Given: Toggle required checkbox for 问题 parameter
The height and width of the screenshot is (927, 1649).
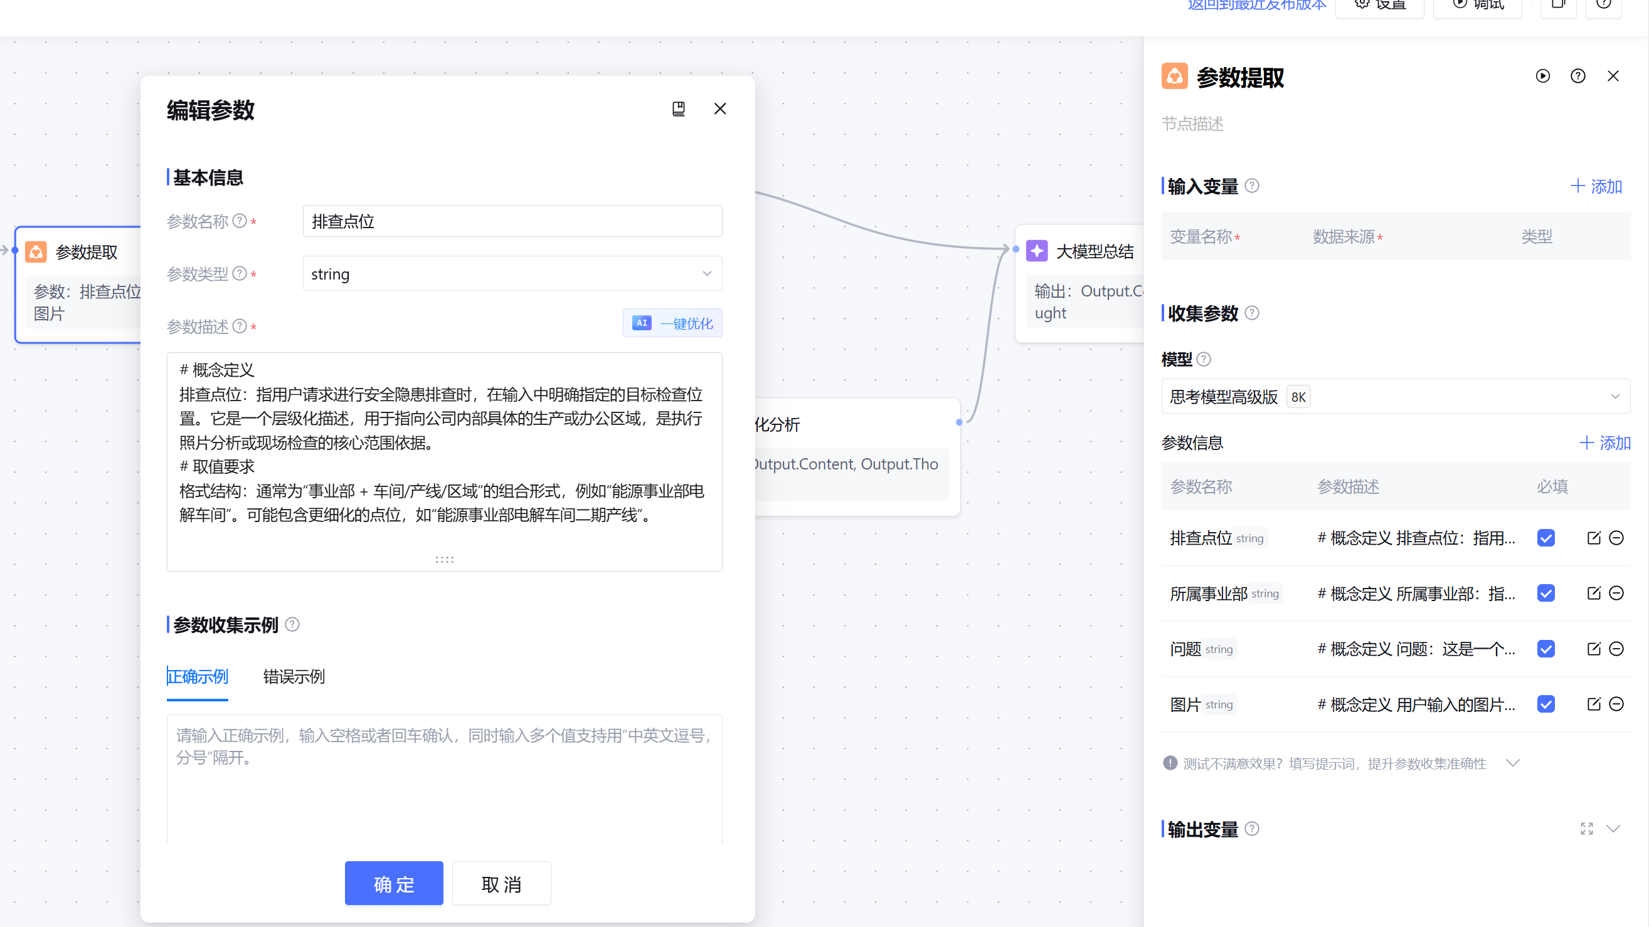Looking at the screenshot, I should (1546, 649).
